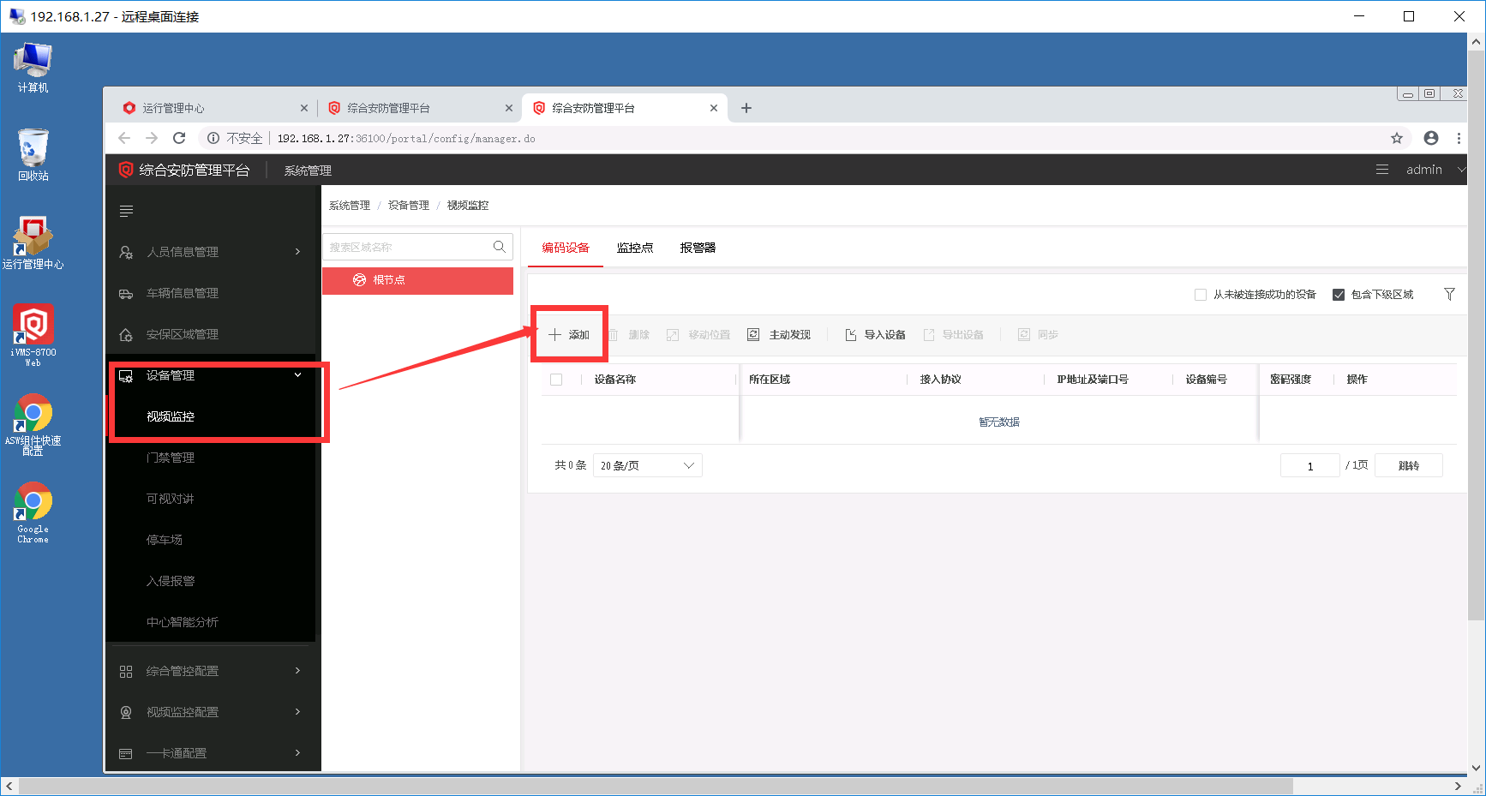
Task: Open the 设备管理 device management sidebar icon
Action: pos(125,375)
